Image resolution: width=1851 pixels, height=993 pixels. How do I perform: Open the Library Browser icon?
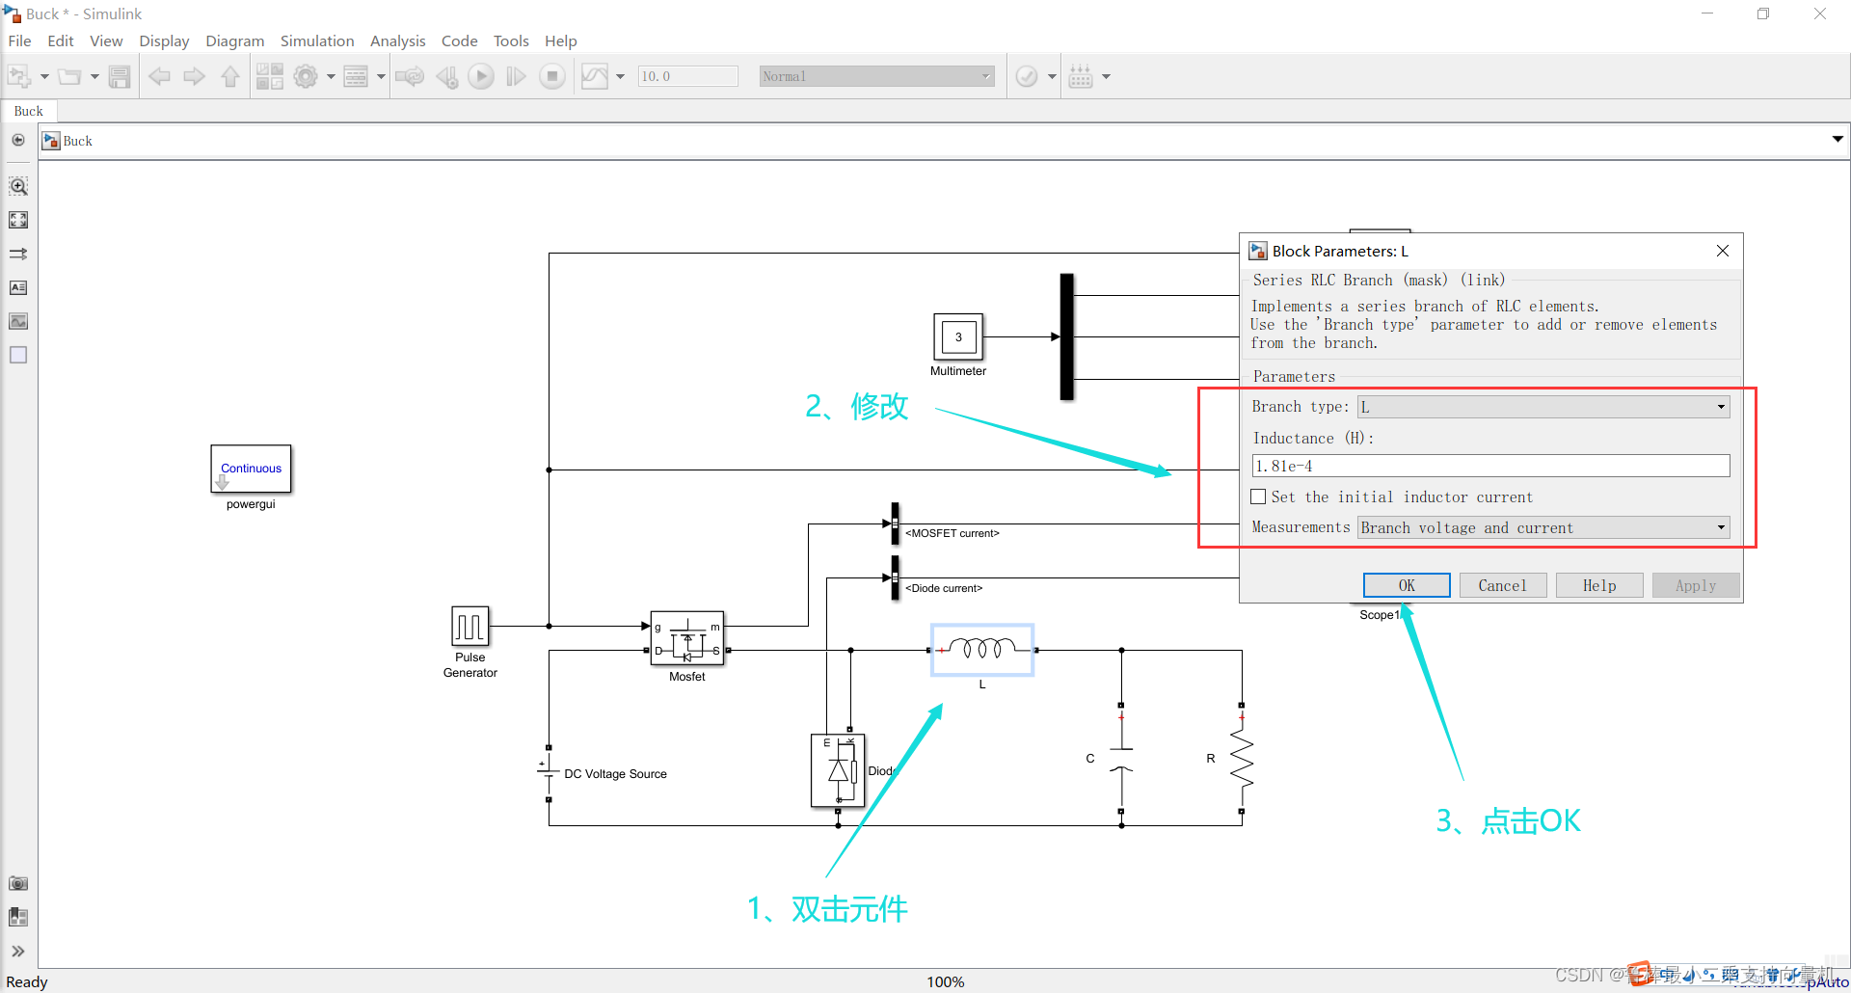[270, 76]
